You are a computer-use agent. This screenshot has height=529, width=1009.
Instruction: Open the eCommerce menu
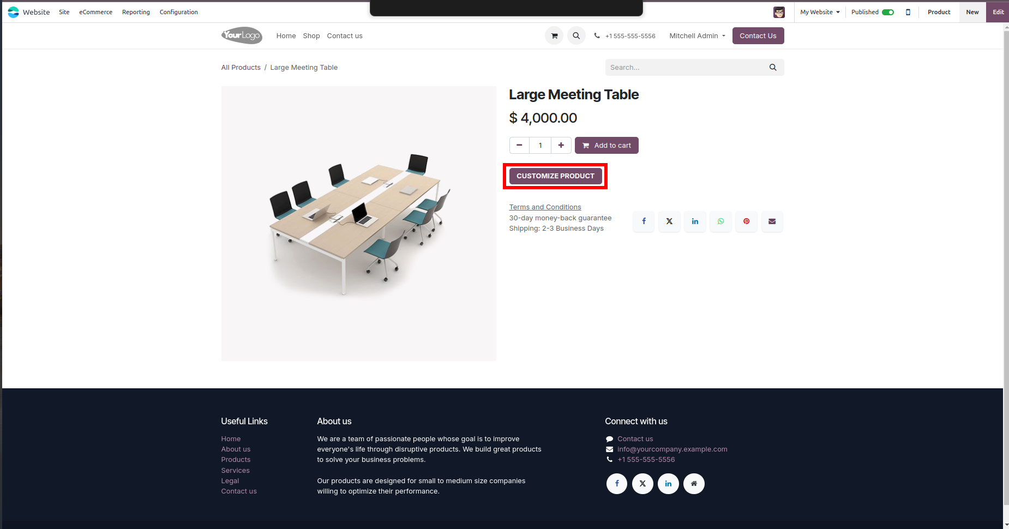click(x=95, y=12)
